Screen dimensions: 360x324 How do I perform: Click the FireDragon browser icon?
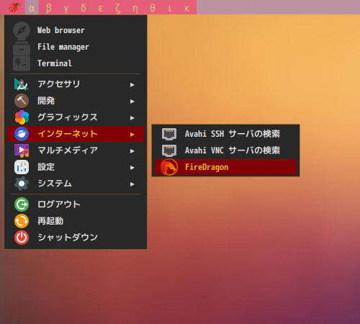[x=169, y=167]
